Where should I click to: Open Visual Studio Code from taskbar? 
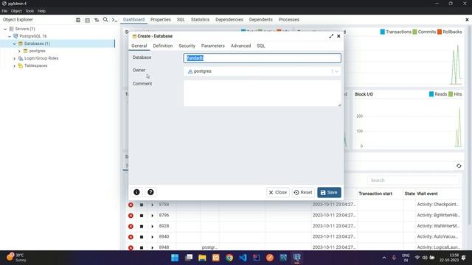coord(243,258)
